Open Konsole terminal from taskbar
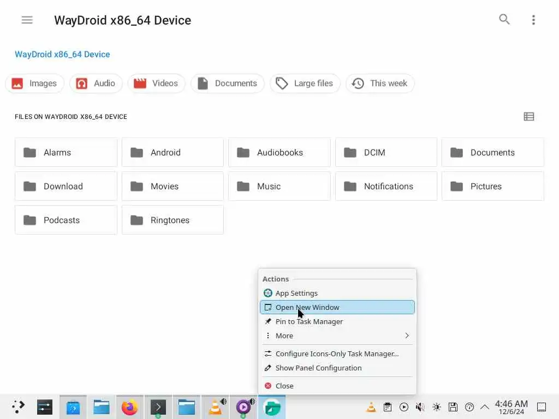The height and width of the screenshot is (419, 559). [158, 407]
